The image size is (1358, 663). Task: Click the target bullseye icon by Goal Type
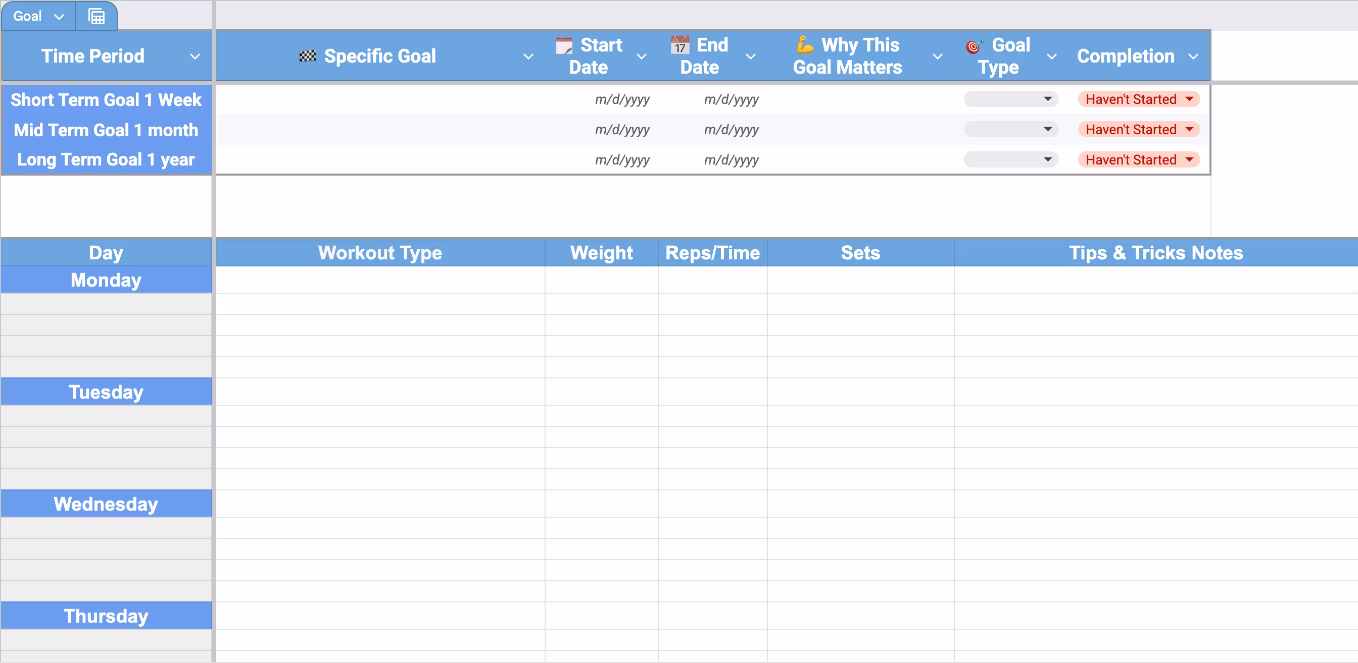[974, 46]
